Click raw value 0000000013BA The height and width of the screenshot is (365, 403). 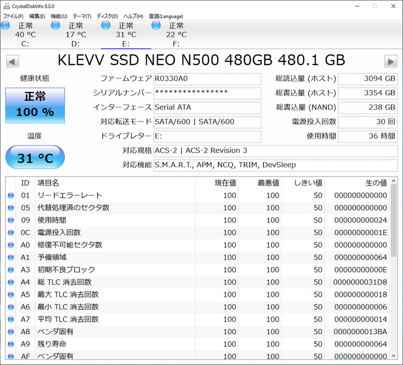[x=360, y=332]
